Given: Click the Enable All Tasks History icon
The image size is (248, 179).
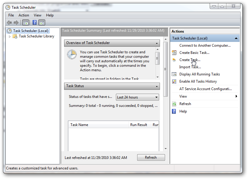Looking at the screenshot, I should (x=174, y=81).
